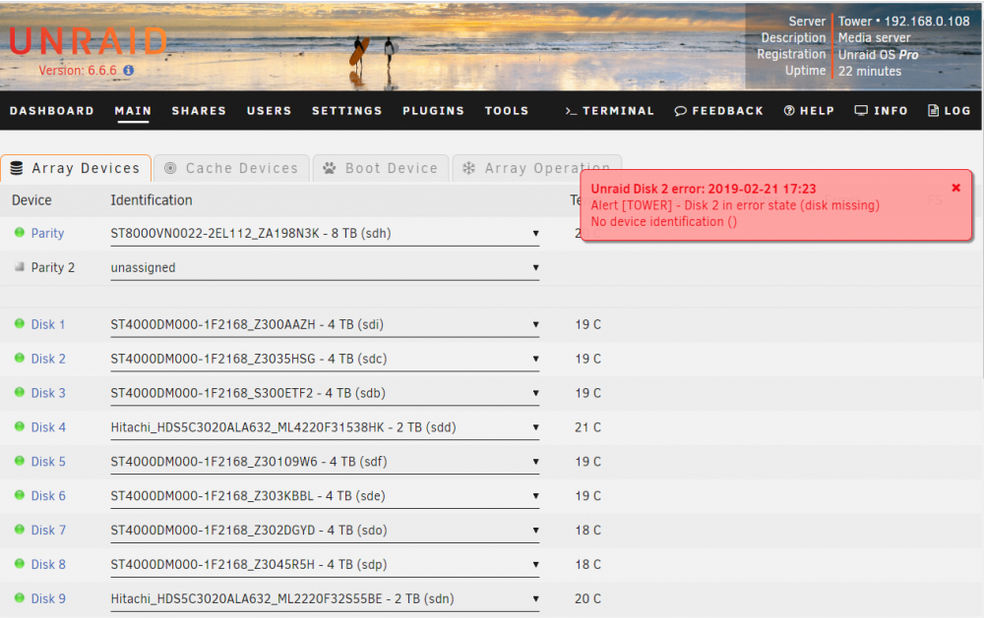Open the Settings menu

347,111
